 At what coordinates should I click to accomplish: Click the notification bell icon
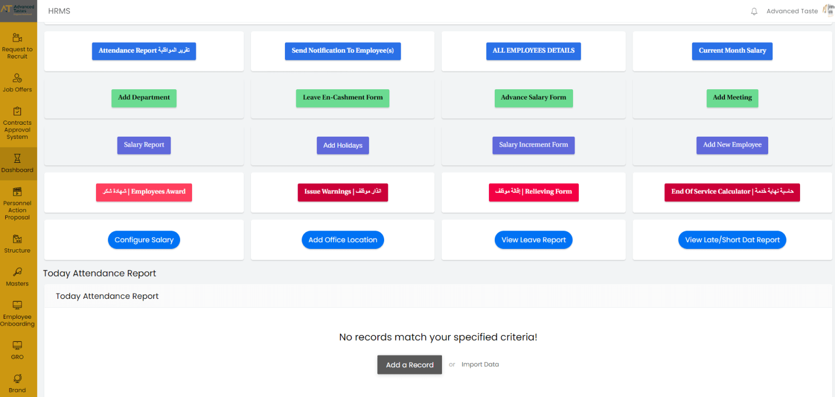[x=754, y=11]
